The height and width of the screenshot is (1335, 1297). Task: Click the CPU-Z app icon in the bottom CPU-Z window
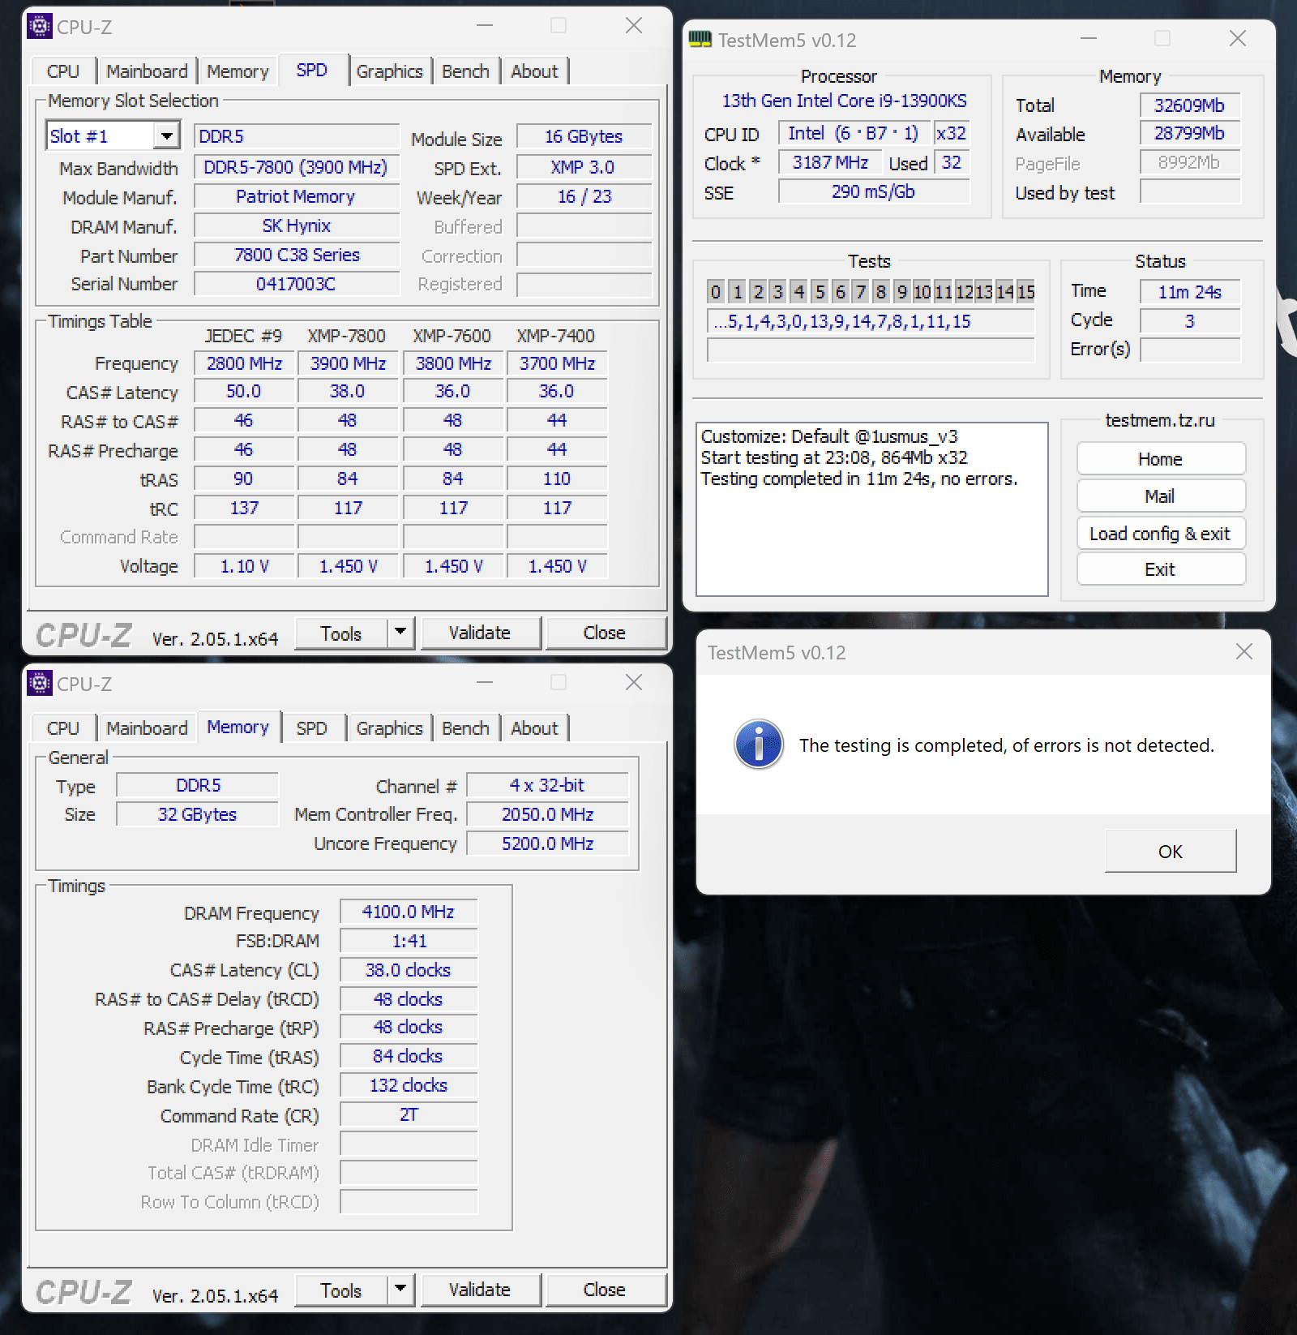[40, 683]
